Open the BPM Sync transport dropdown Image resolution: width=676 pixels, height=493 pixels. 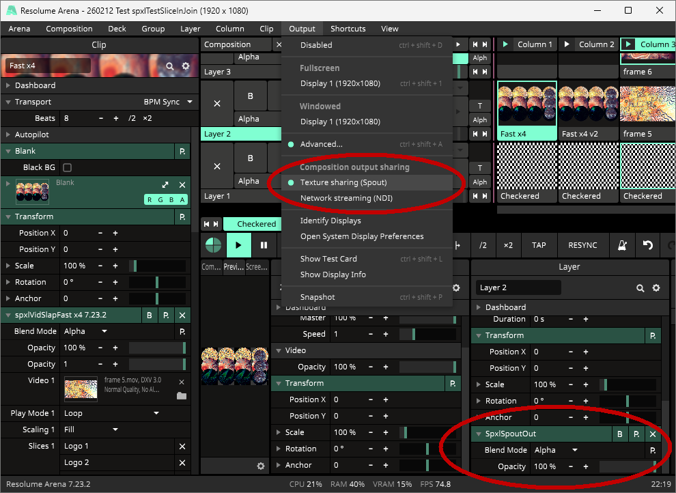coord(168,102)
